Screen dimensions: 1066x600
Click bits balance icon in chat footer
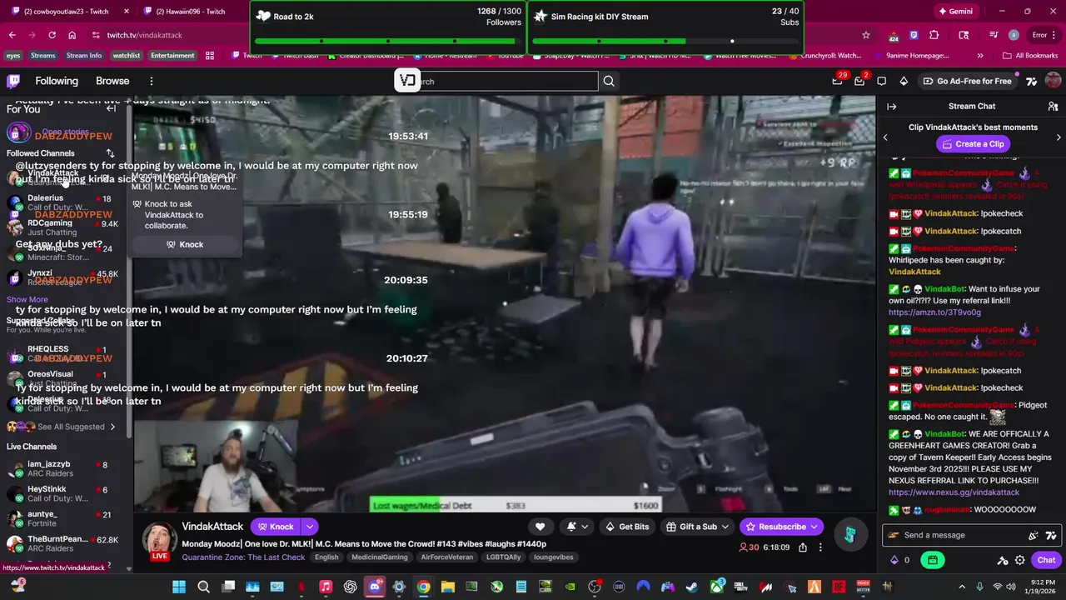tap(895, 560)
